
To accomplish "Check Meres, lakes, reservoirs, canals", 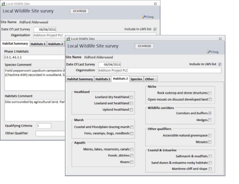I will point(132,149).
